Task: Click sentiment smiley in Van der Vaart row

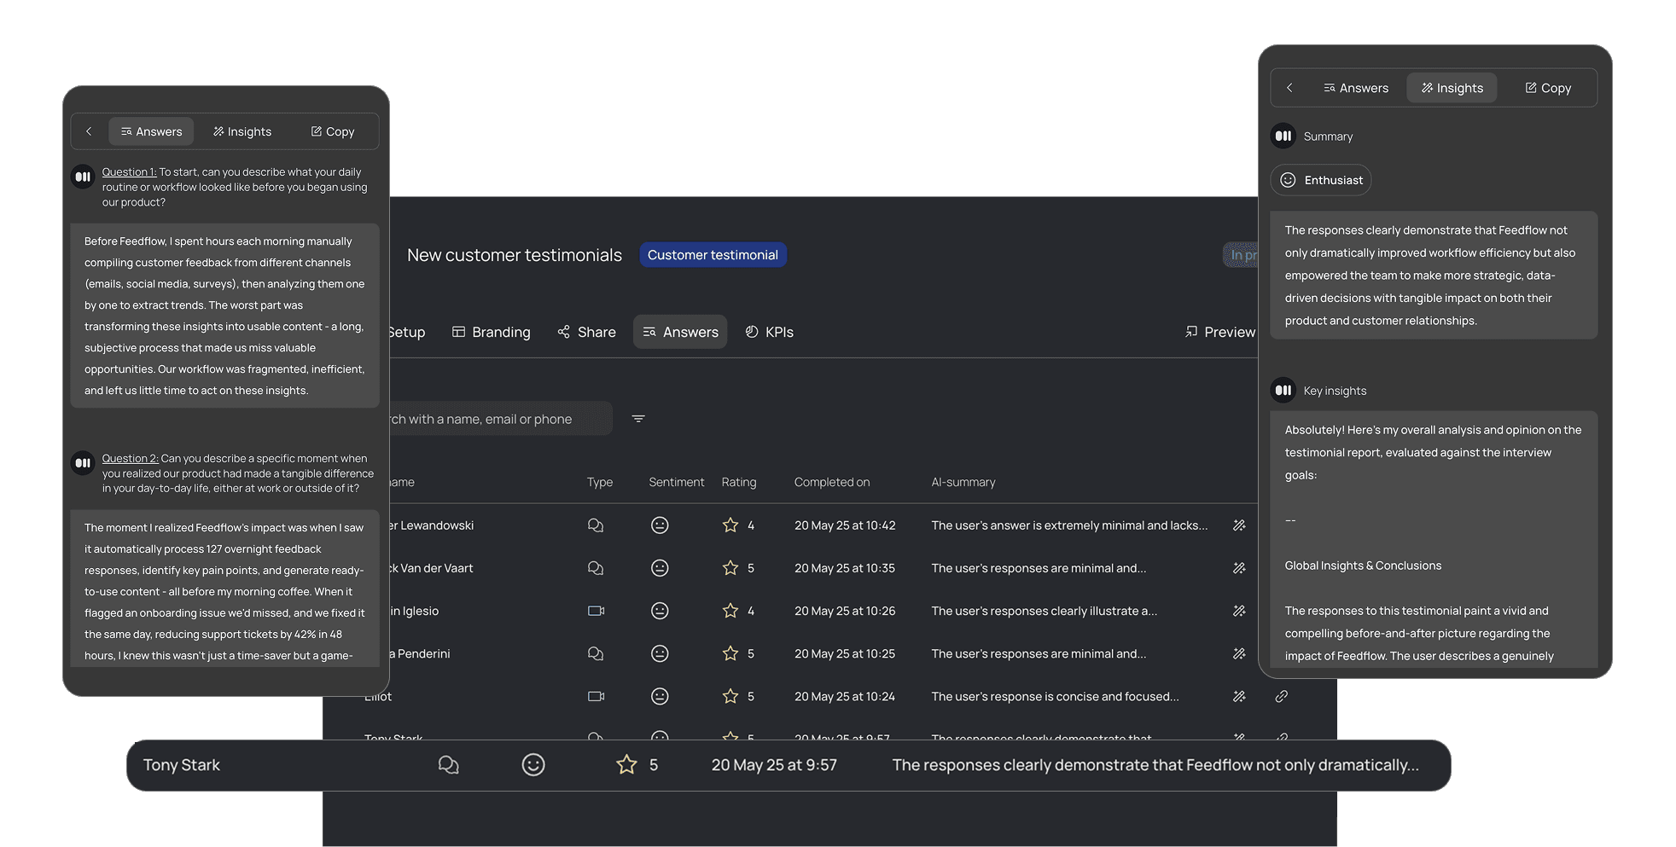Action: pos(660,568)
